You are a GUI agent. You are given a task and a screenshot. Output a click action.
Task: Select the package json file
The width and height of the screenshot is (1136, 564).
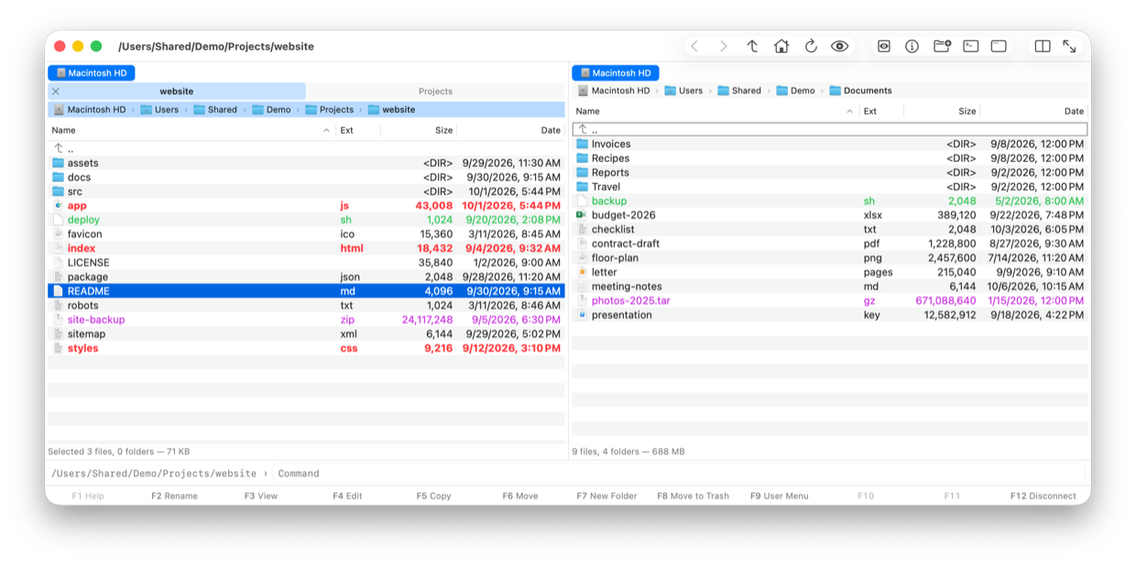(306, 277)
